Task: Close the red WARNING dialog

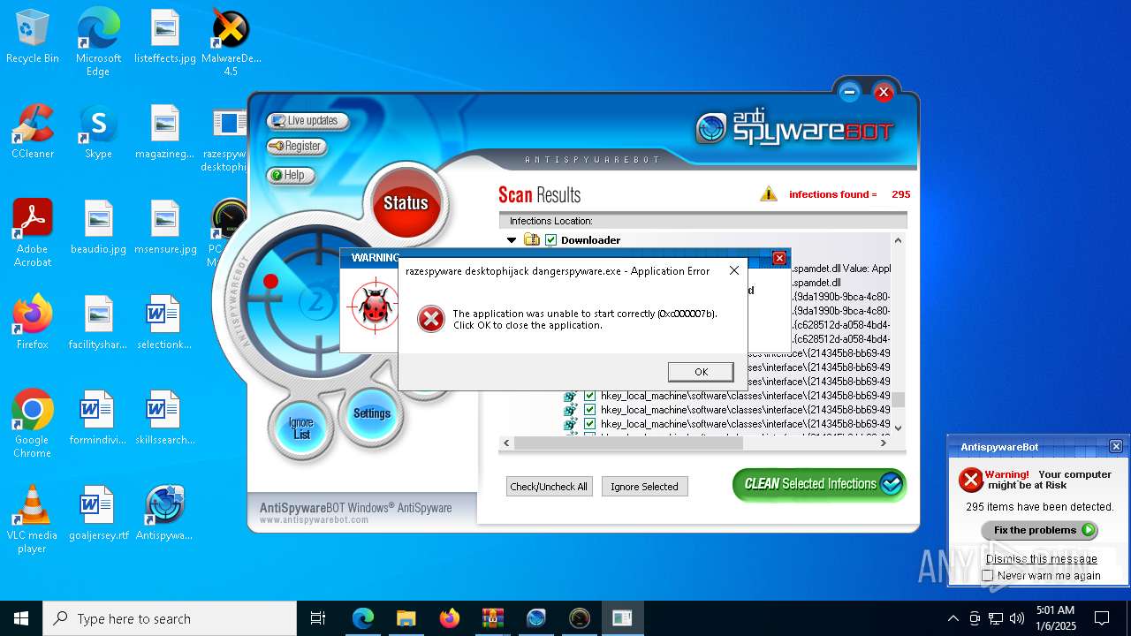Action: 779,258
